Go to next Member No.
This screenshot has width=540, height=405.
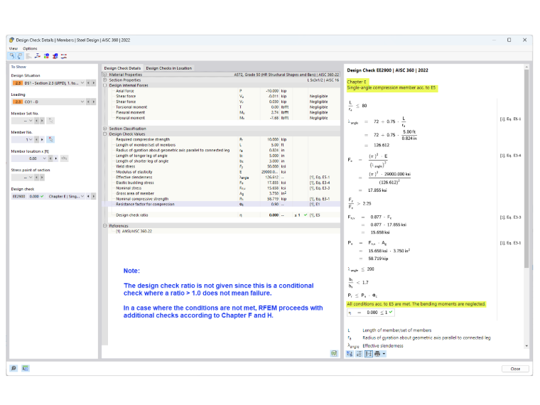pyautogui.click(x=42, y=139)
